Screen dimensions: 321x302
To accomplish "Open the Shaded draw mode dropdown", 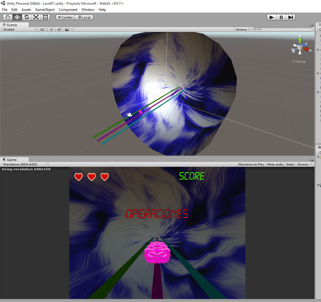I will [x=19, y=29].
